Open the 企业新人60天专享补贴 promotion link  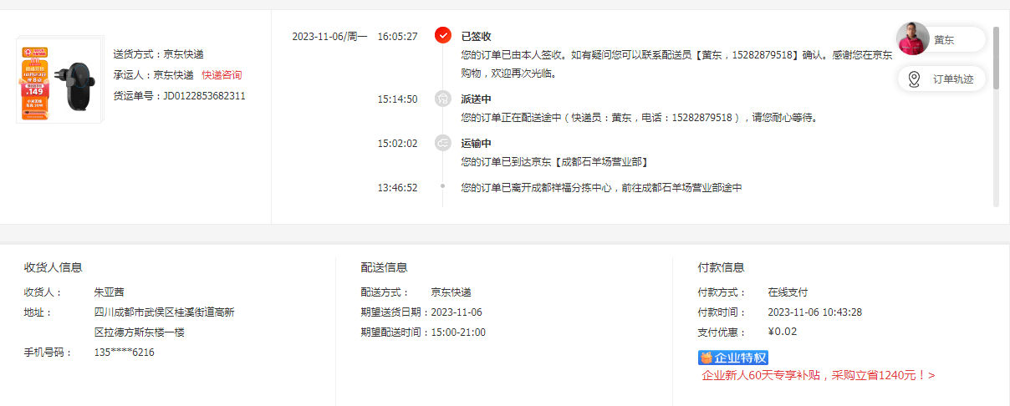819,376
